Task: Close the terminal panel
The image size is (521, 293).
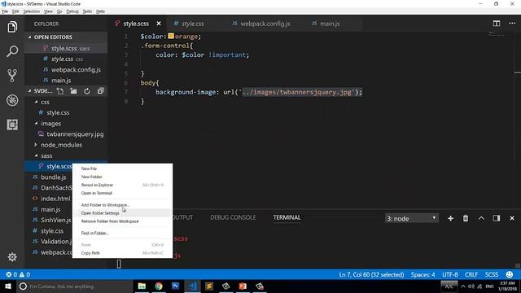Action: pos(512,218)
